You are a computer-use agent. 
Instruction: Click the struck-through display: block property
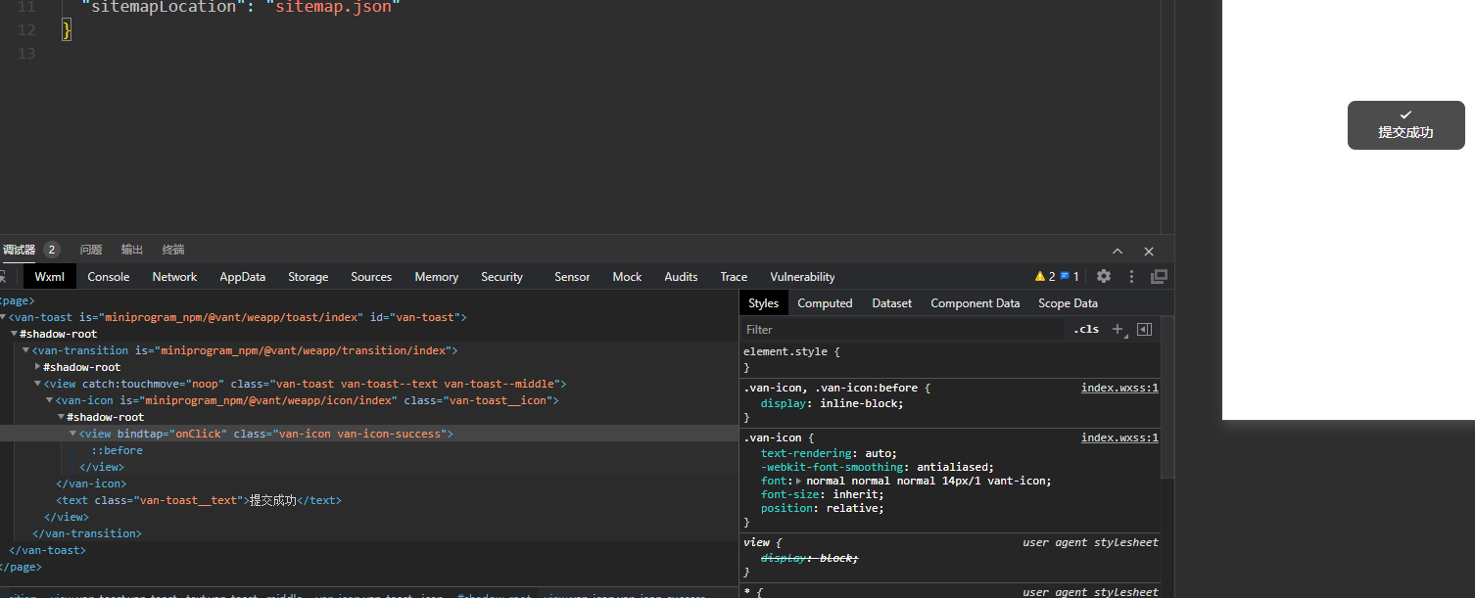click(810, 557)
